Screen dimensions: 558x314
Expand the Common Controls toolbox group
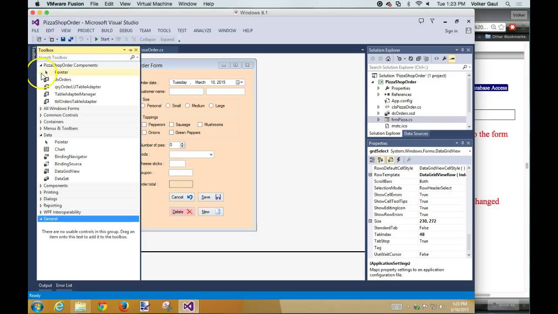click(x=41, y=115)
